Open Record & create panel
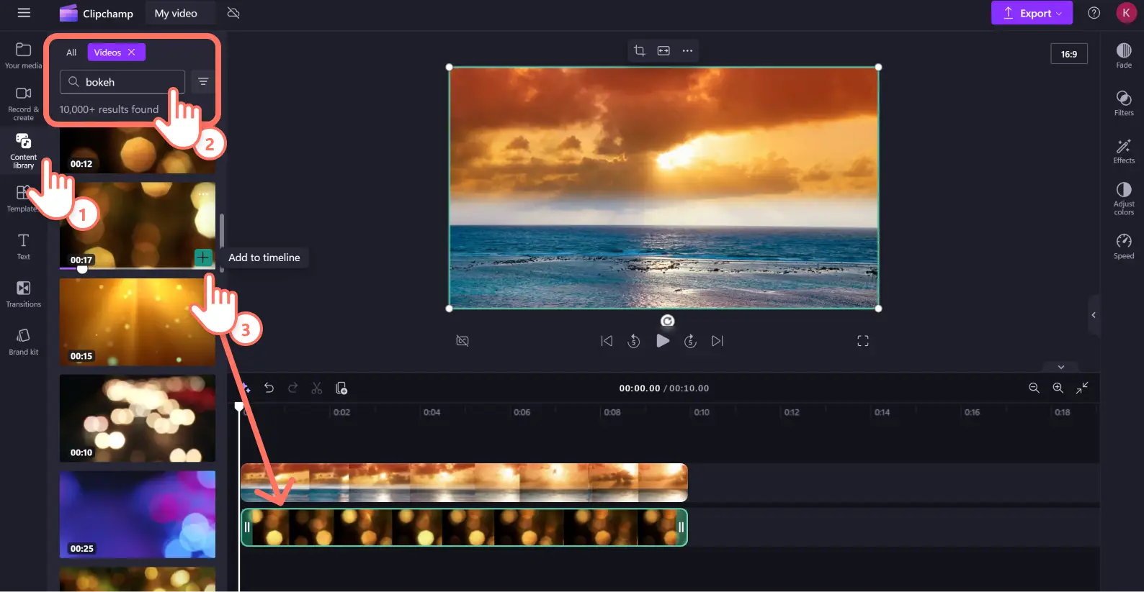 (x=23, y=104)
